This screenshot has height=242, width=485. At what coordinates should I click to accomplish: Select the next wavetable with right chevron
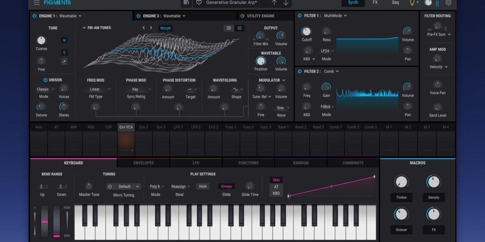[151, 28]
